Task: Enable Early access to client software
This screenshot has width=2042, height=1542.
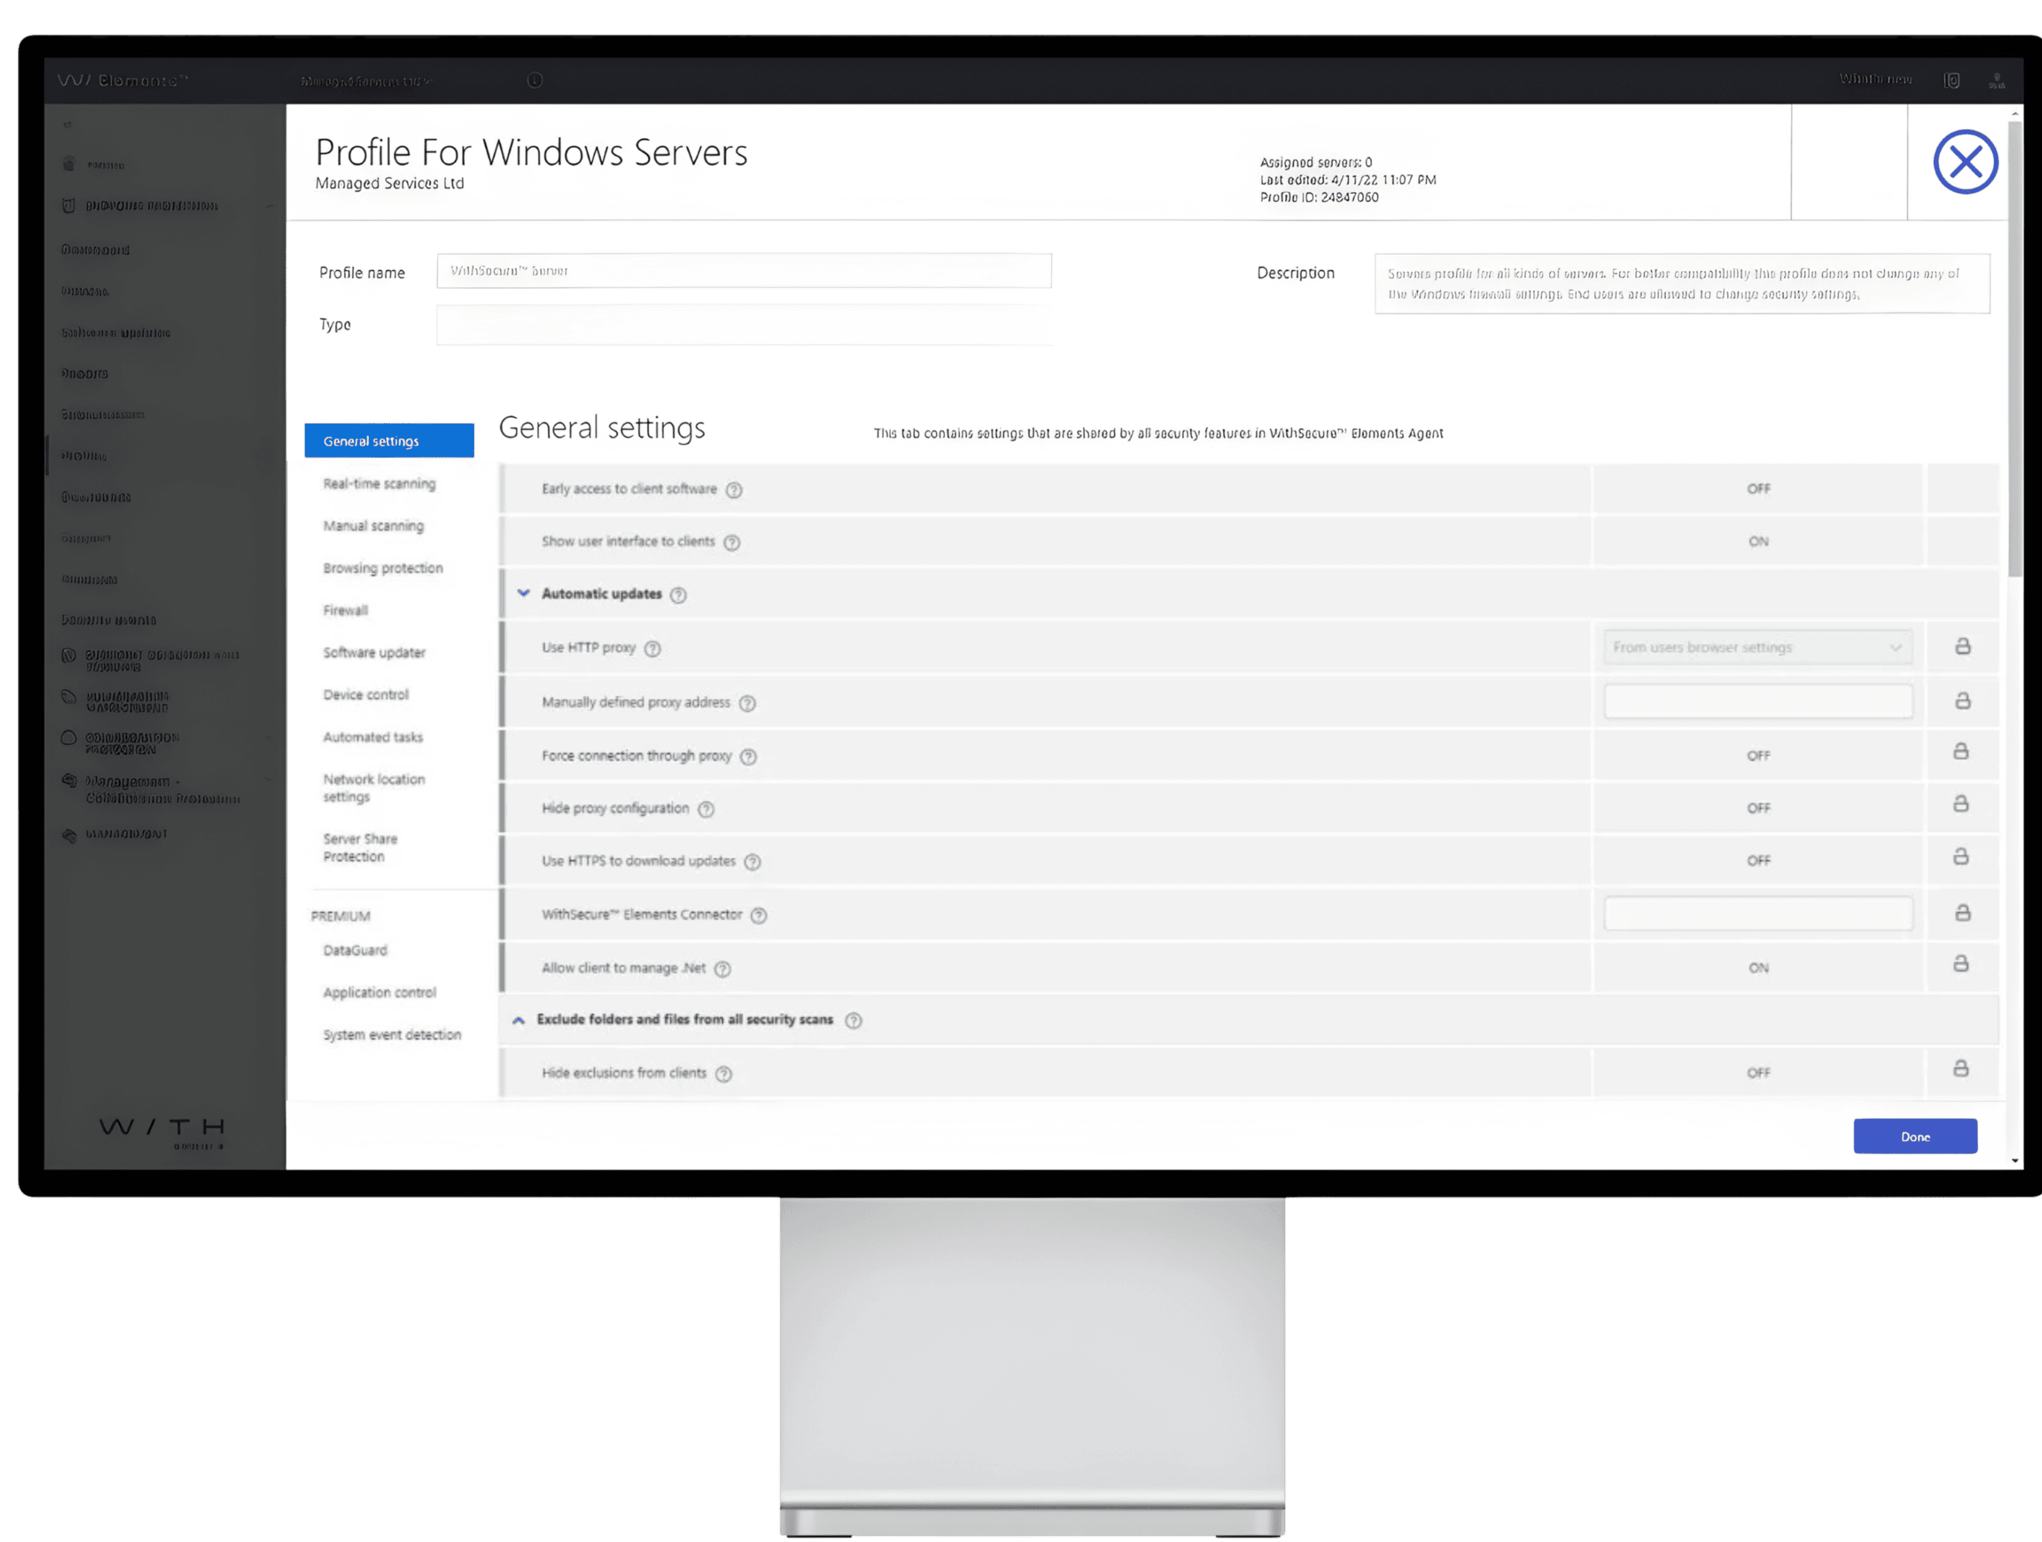Action: (1758, 488)
